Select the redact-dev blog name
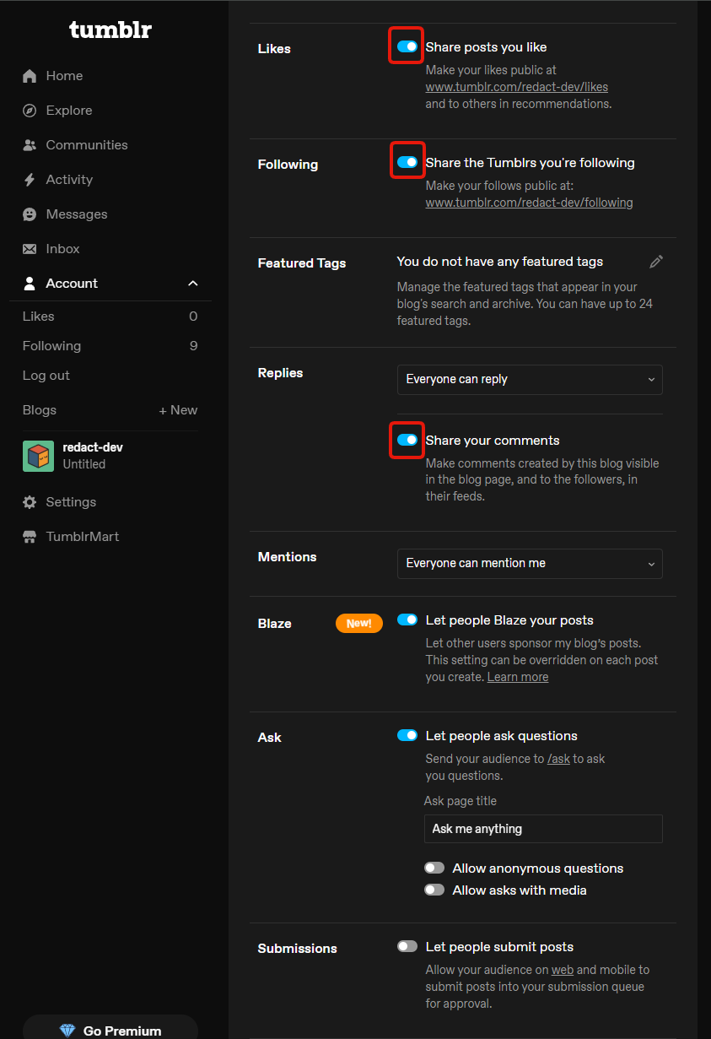Screen dimensions: 711x1039 (x=93, y=447)
